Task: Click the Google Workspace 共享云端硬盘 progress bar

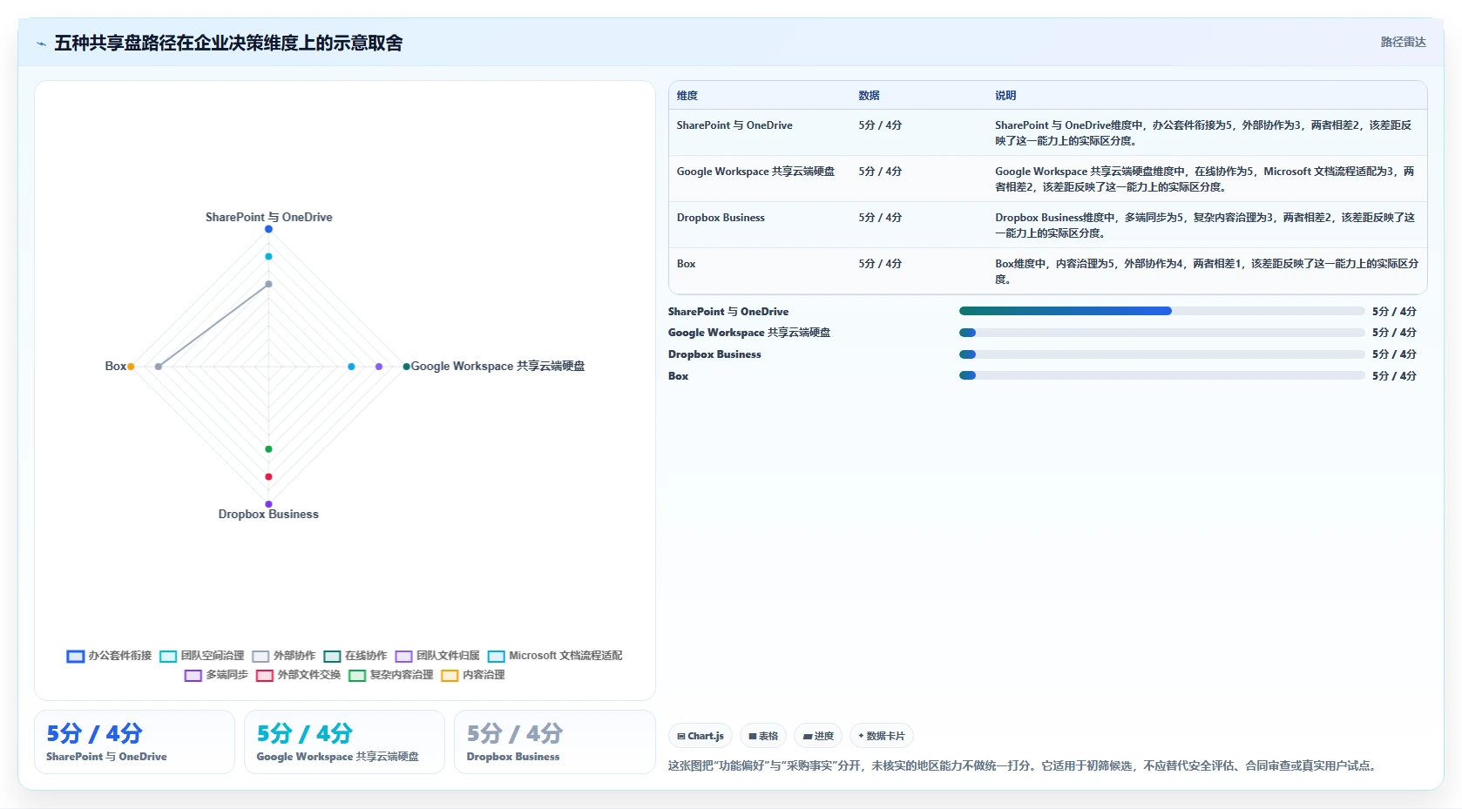Action: point(1161,333)
